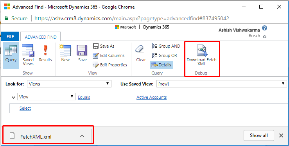Close the downloads bar

[x=281, y=135]
